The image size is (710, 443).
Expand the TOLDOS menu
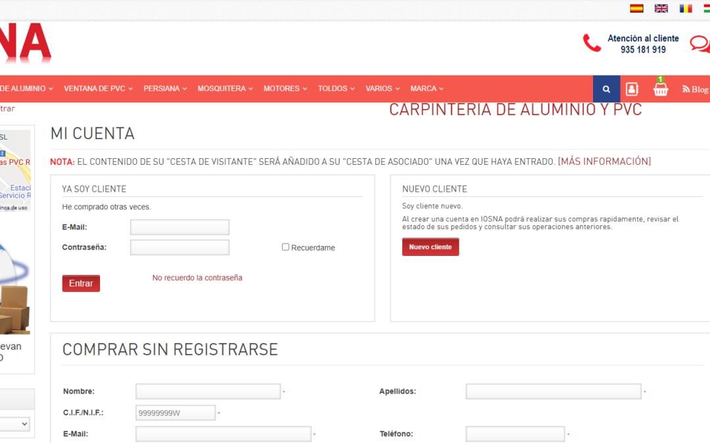(x=337, y=89)
